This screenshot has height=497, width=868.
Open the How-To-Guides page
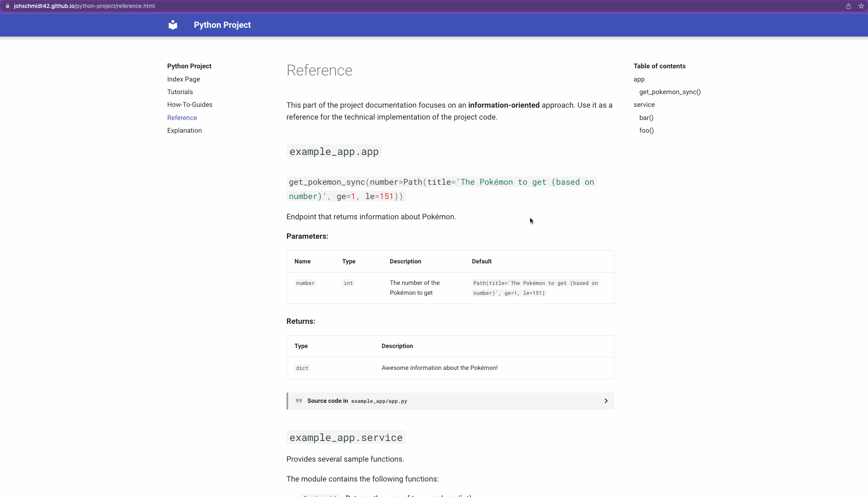pos(190,104)
